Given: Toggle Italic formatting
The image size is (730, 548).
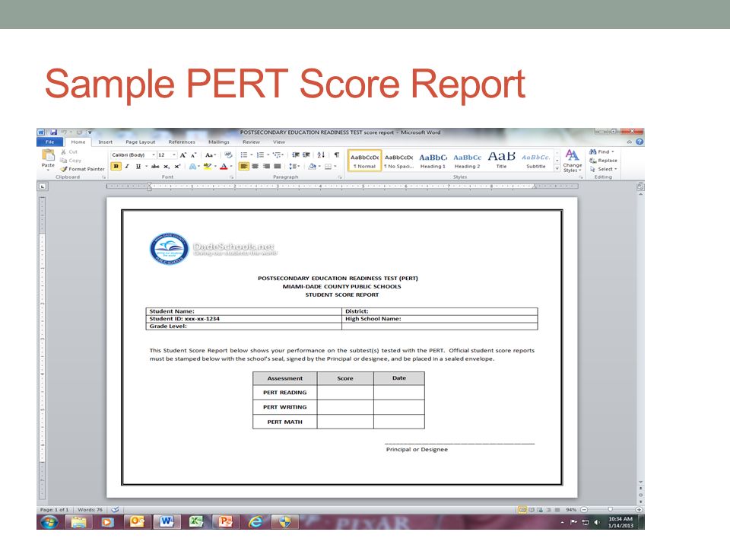Looking at the screenshot, I should (x=127, y=167).
